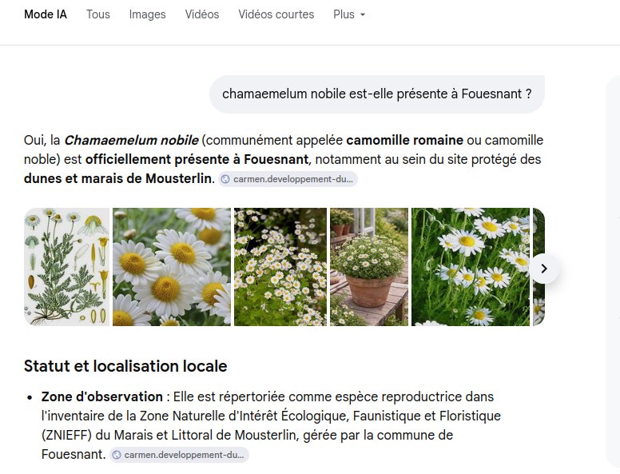This screenshot has height=474, width=620.
Task: Switch to the Tous tab
Action: (98, 14)
